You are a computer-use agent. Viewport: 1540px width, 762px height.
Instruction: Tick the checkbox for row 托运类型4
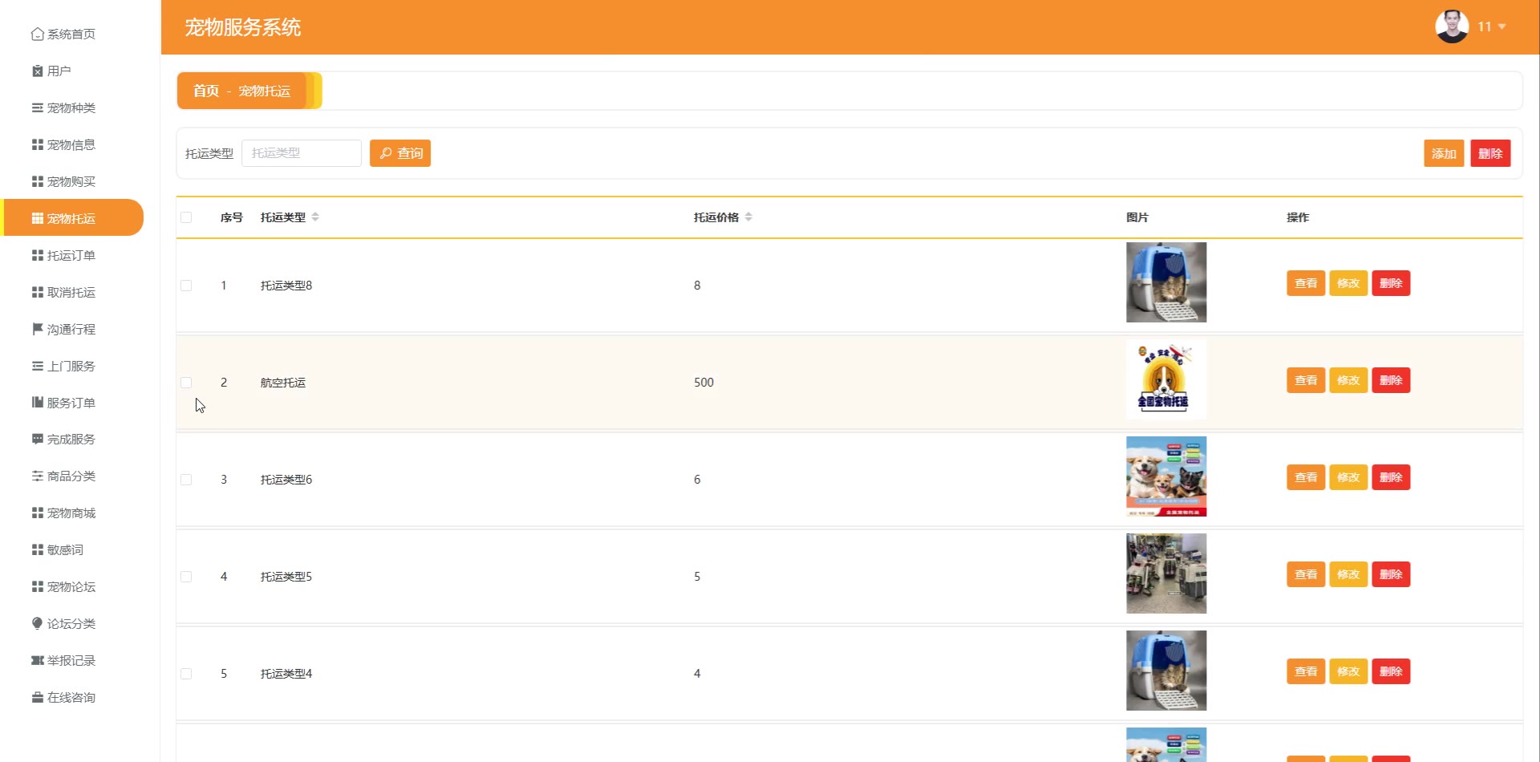coord(186,674)
